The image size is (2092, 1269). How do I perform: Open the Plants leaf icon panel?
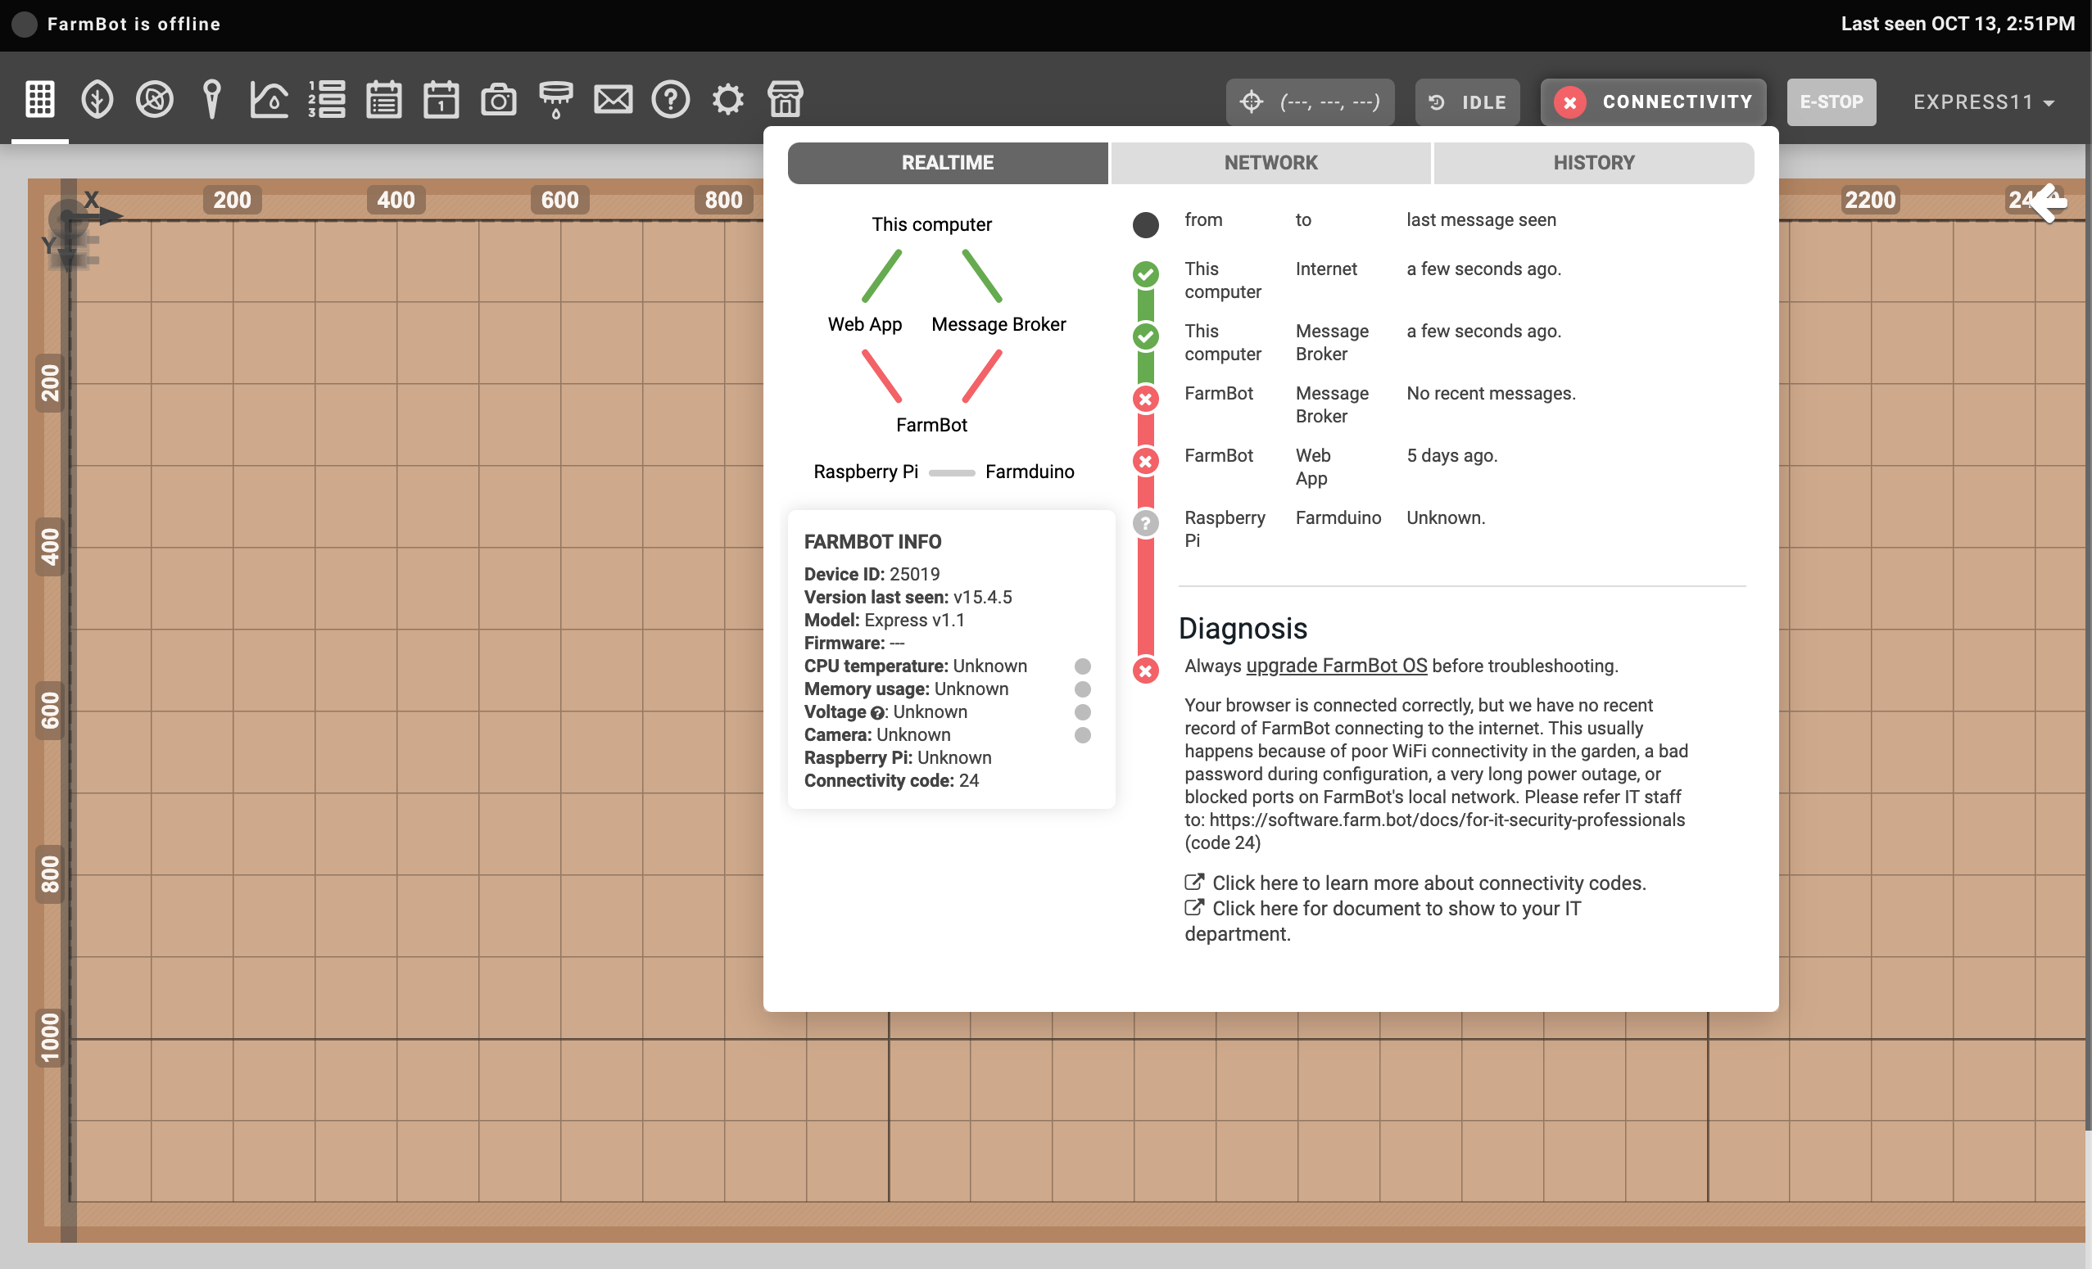[97, 100]
